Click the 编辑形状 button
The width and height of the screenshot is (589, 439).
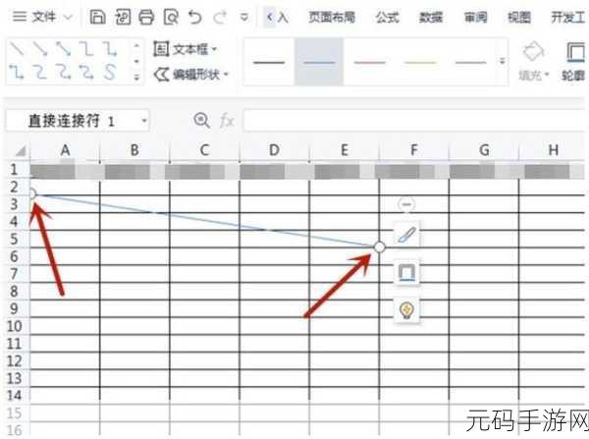pyautogui.click(x=187, y=75)
